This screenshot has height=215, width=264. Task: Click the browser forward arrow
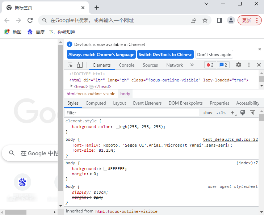click(x=18, y=20)
